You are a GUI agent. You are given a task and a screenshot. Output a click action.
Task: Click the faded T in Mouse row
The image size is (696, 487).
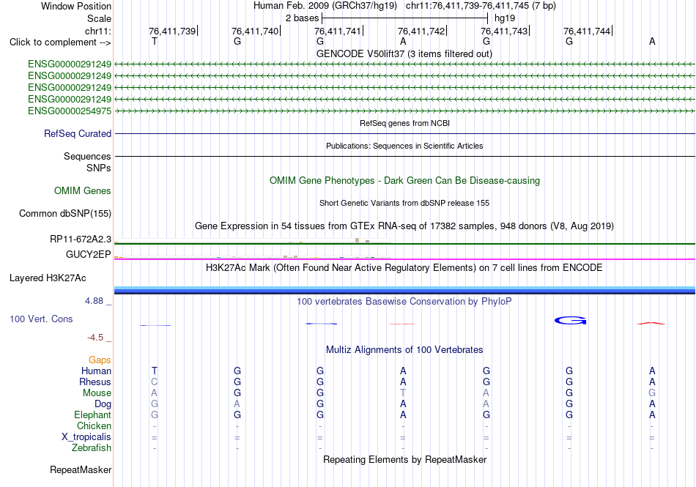click(403, 393)
